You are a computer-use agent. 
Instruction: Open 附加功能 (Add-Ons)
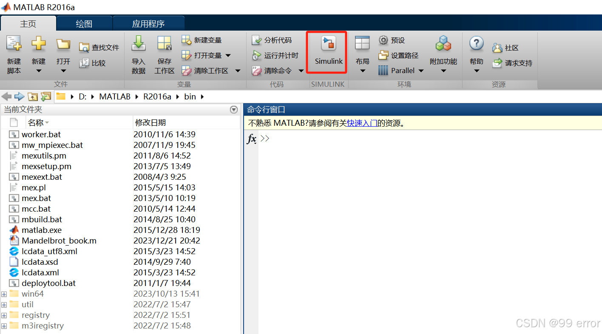pos(443,52)
